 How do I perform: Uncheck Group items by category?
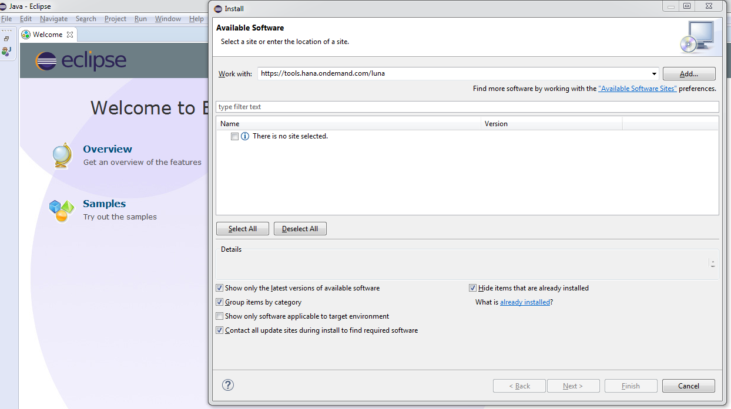point(220,302)
